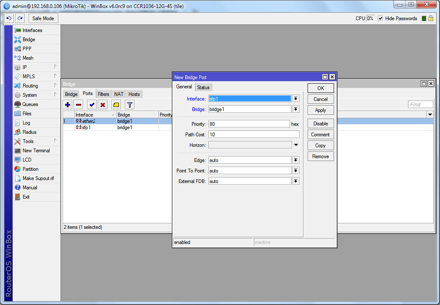
Task: Click the undo arrow icon
Action: [9, 19]
